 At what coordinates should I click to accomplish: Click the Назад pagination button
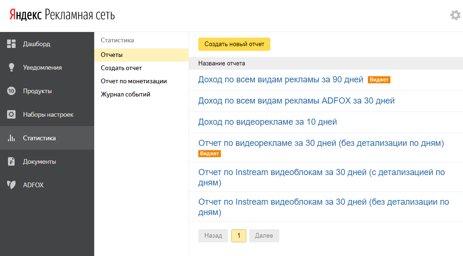213,236
